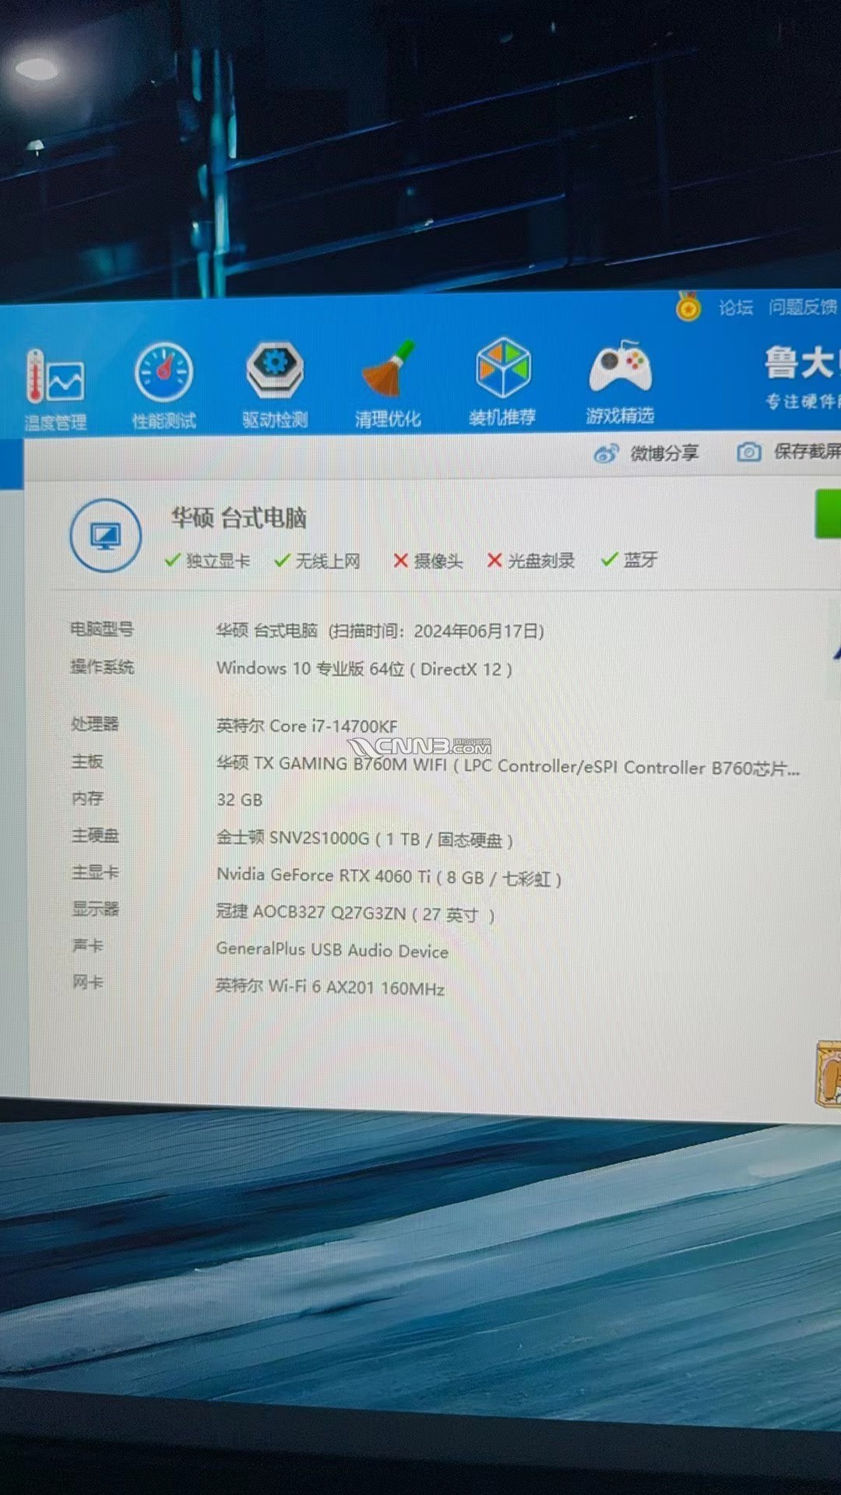Select the 主显卡 row label
841x1495 pixels.
tap(96, 872)
